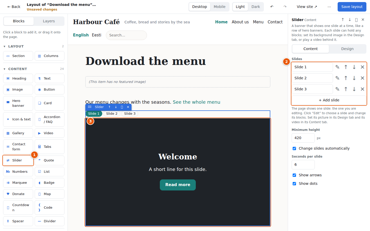Viewport: 370px width, 231px height.
Task: Switch to the Layers tab
Action: coord(49,21)
